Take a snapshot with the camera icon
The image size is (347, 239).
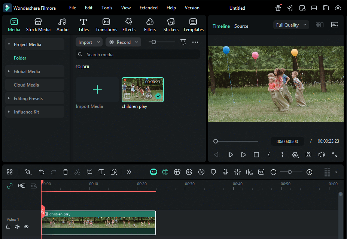[x=308, y=155]
